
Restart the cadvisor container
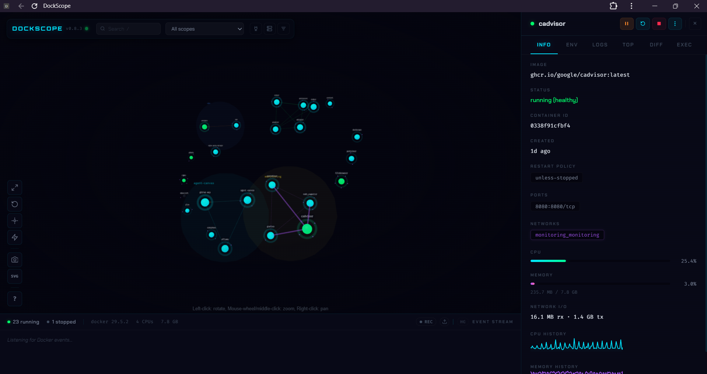click(x=643, y=24)
